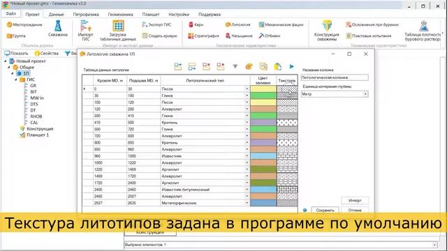Click Показать in tree panel toolbar

click(x=16, y=53)
